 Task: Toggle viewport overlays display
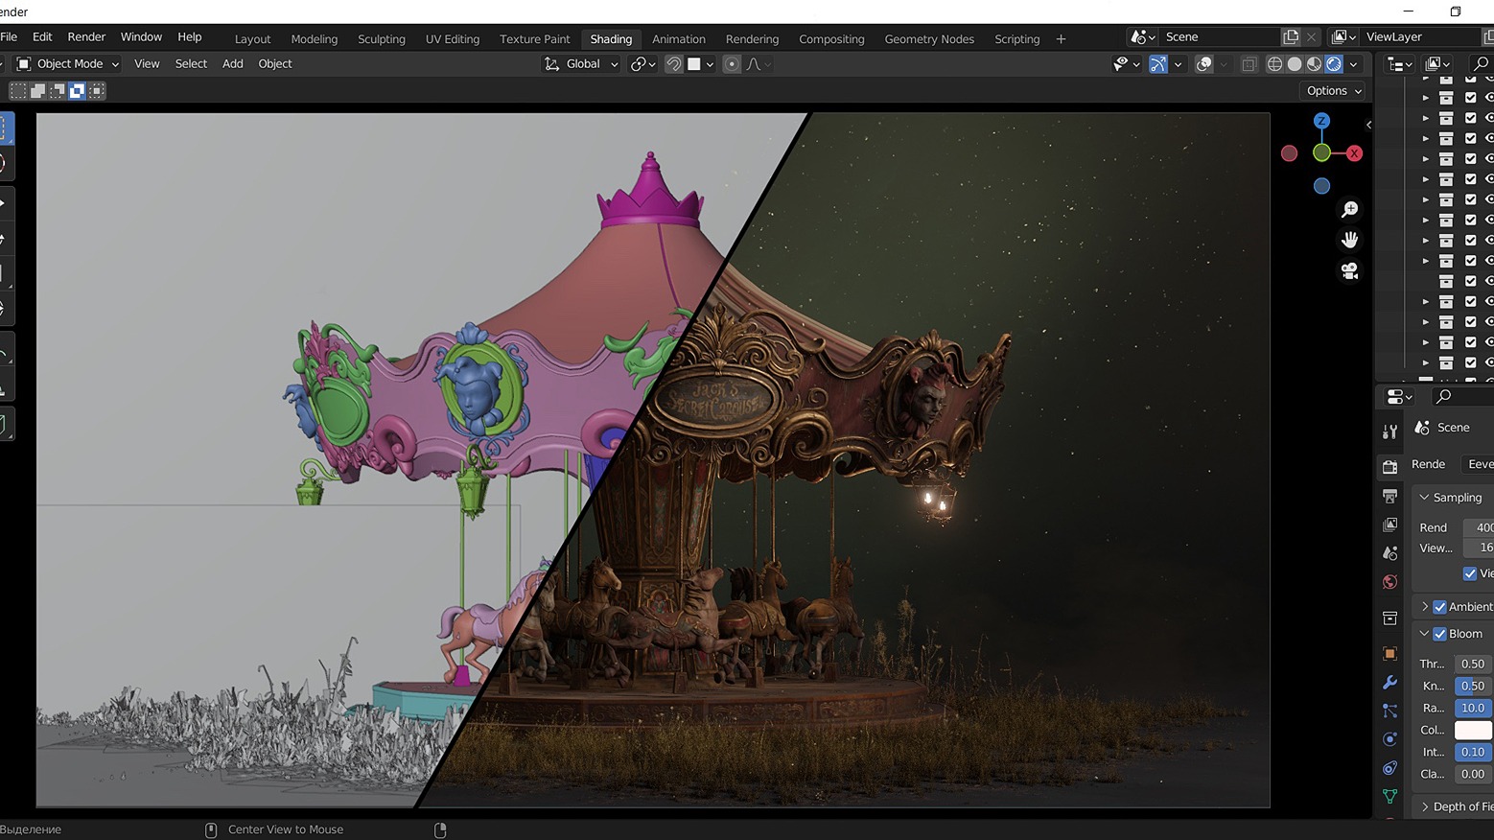point(1204,64)
